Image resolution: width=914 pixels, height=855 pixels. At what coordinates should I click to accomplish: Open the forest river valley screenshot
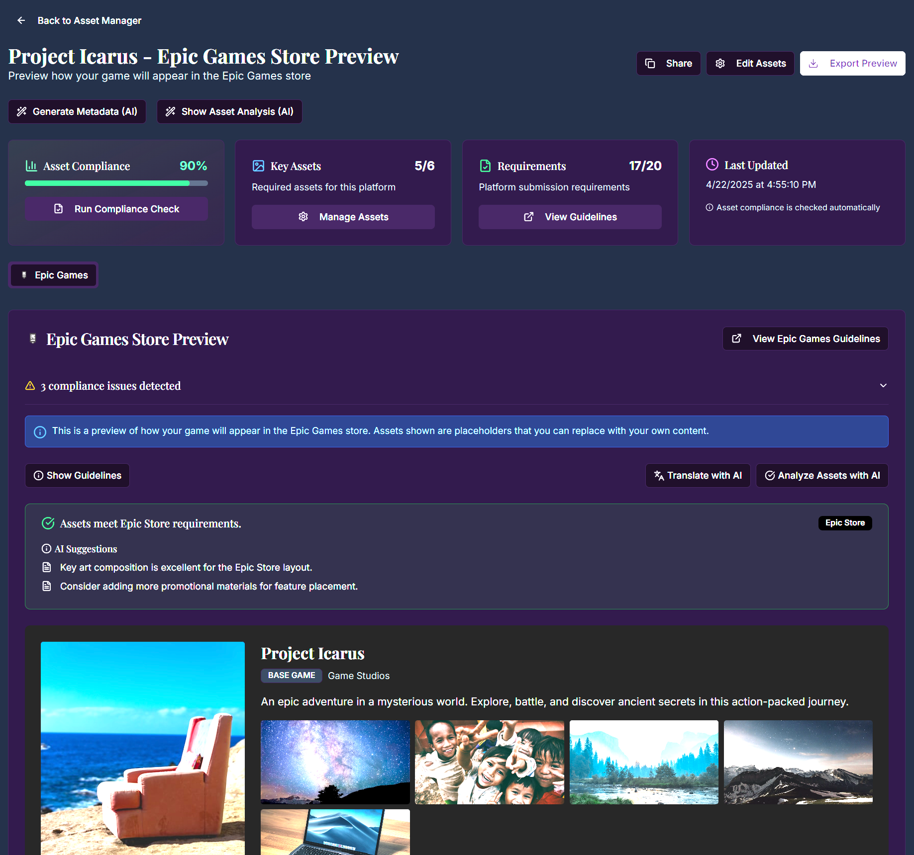coord(644,762)
